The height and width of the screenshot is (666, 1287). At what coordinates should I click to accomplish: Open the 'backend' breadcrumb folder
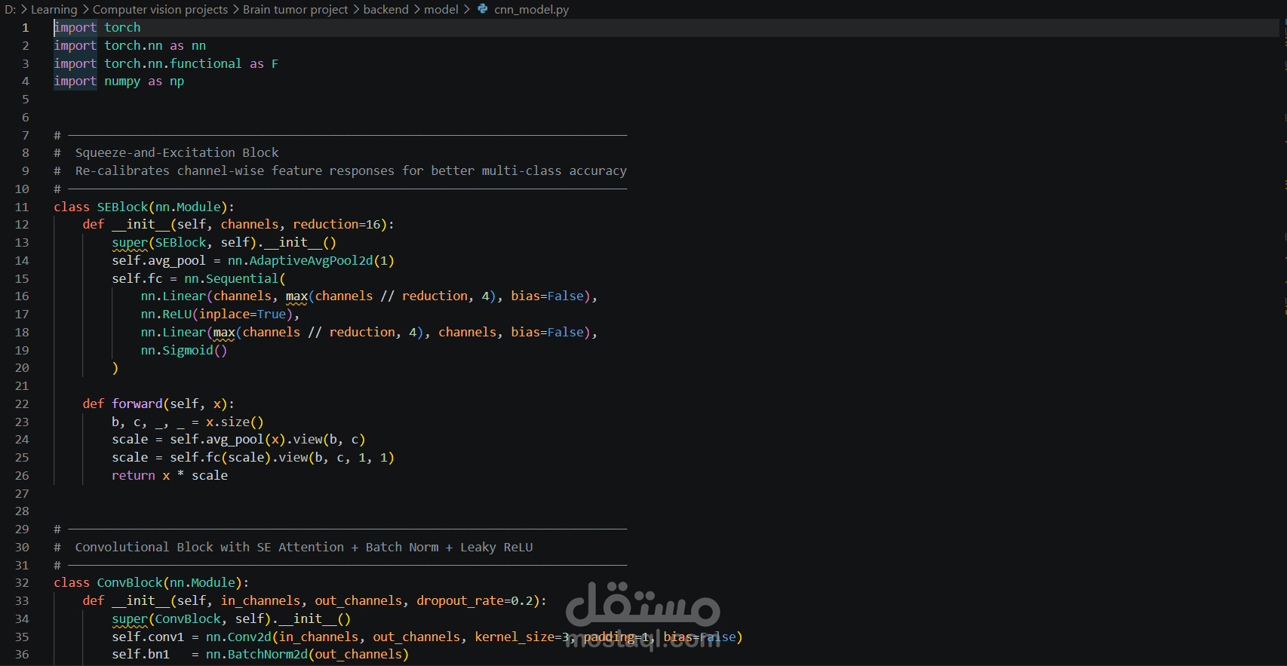(385, 9)
